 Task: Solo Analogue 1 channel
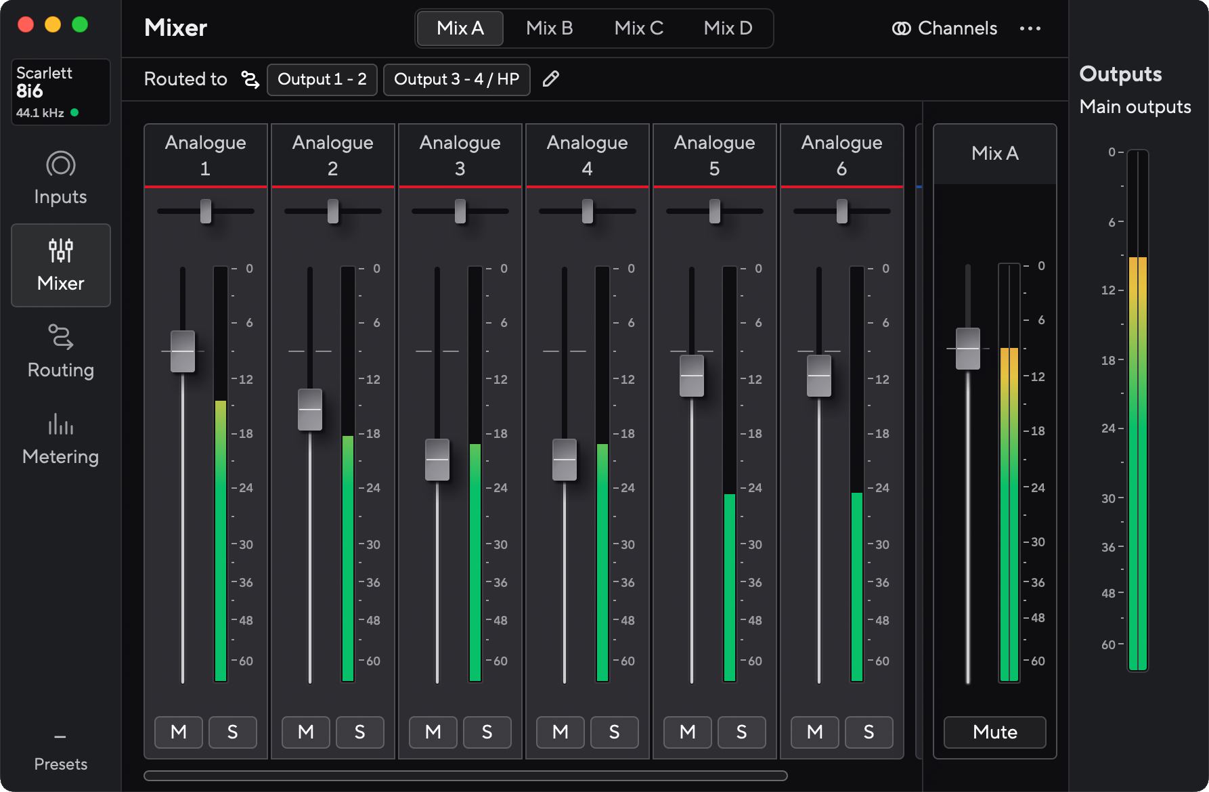click(233, 732)
